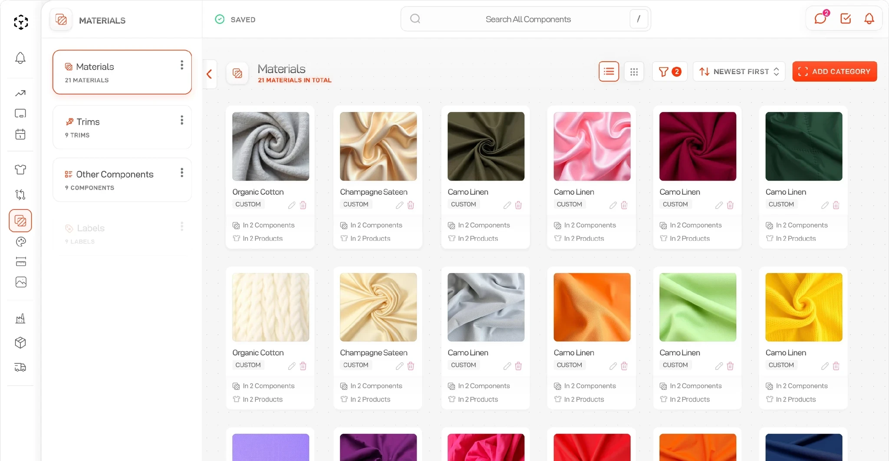Open the ruler measurements icon in sidebar
Screen dimensions: 889x461
(x=20, y=262)
